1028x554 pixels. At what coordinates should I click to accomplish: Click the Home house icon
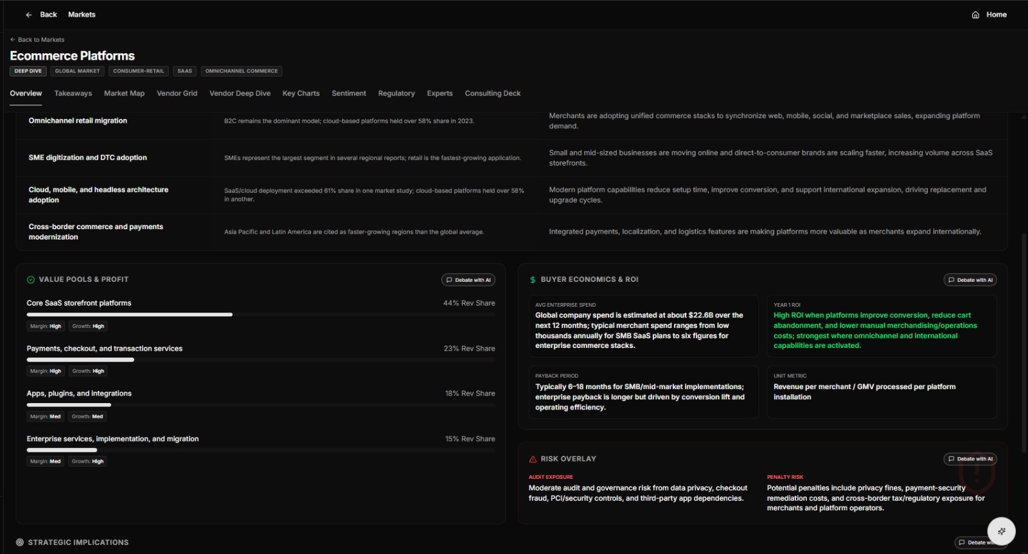(975, 15)
